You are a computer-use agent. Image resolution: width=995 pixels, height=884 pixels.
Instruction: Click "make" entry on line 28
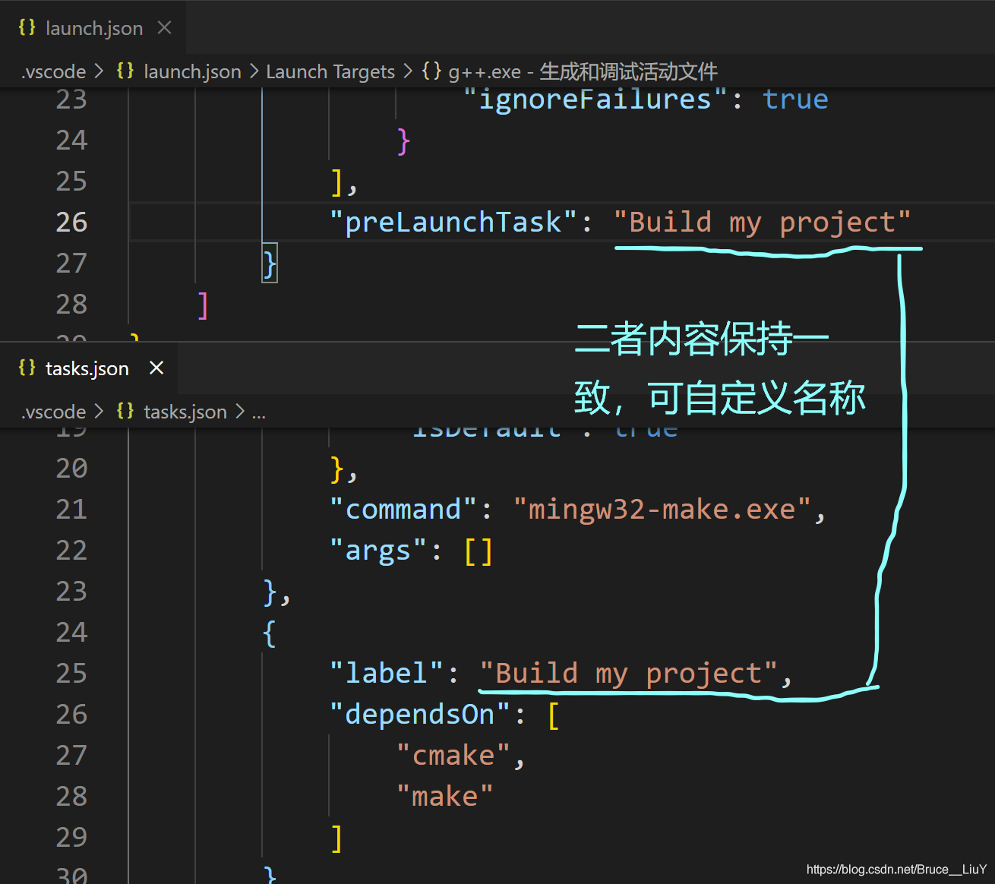[x=445, y=797]
